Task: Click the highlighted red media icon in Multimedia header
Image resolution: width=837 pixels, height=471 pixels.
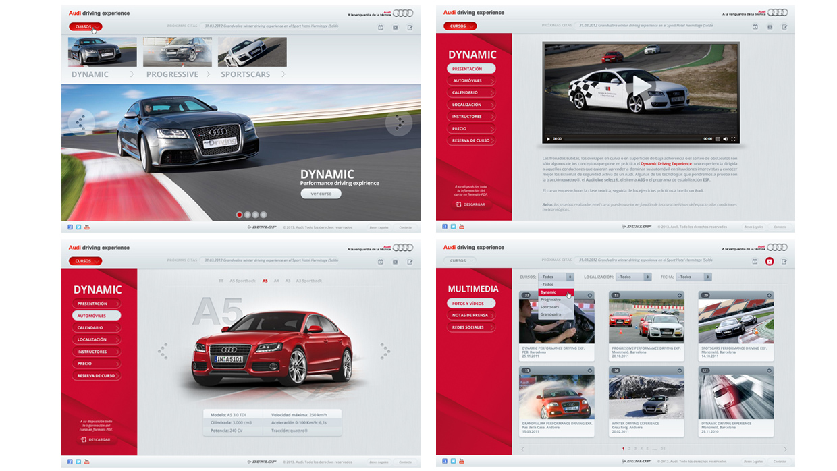Action: point(769,260)
